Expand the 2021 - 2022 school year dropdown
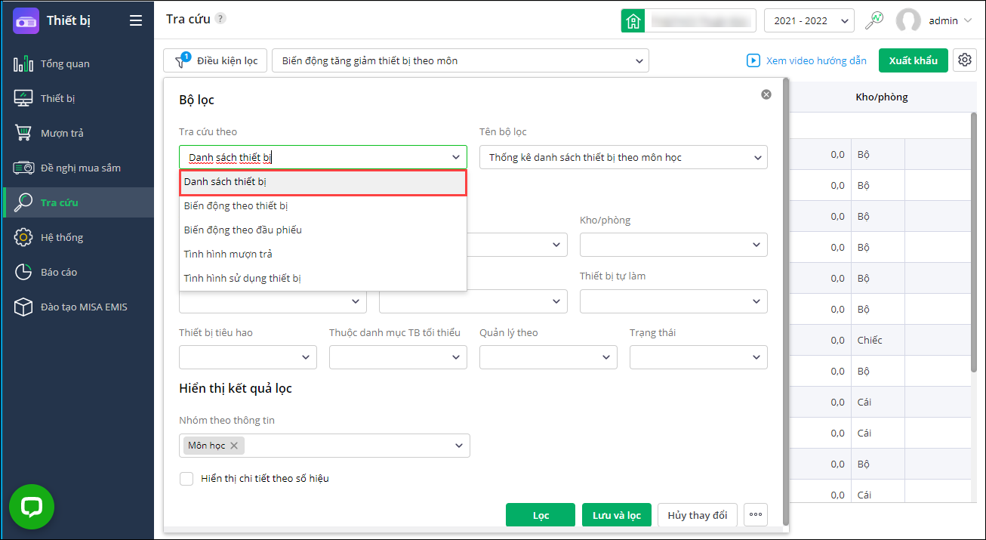The width and height of the screenshot is (986, 540). (x=809, y=20)
